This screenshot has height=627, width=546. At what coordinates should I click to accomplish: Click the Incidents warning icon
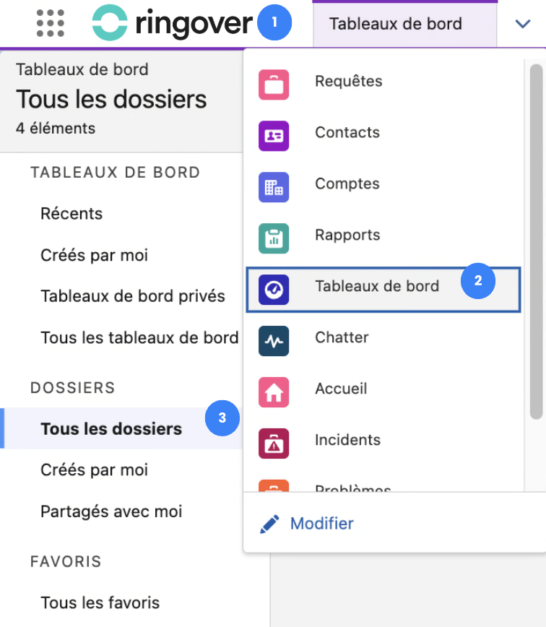click(274, 444)
